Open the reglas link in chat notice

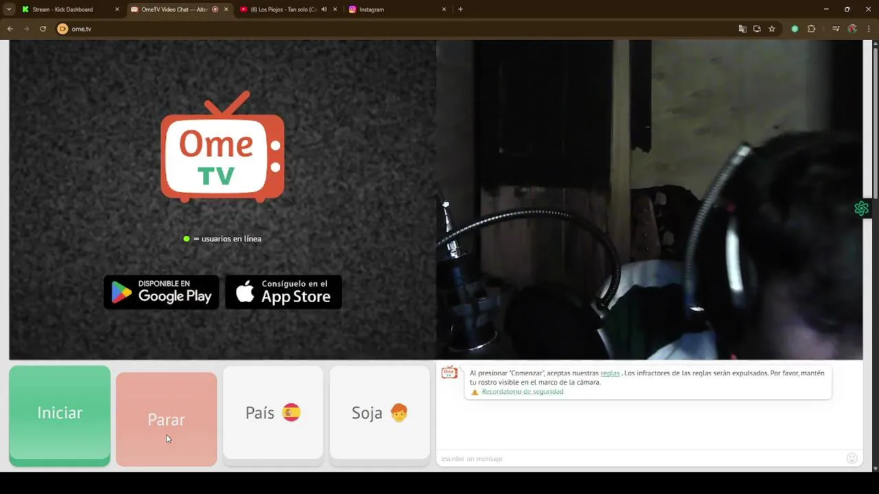[610, 373]
